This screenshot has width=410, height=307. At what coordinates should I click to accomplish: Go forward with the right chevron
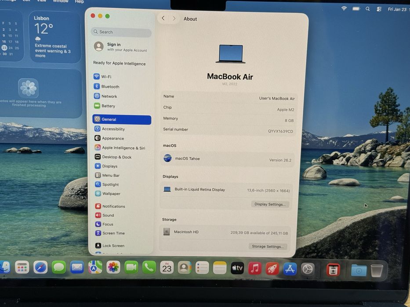coord(174,18)
